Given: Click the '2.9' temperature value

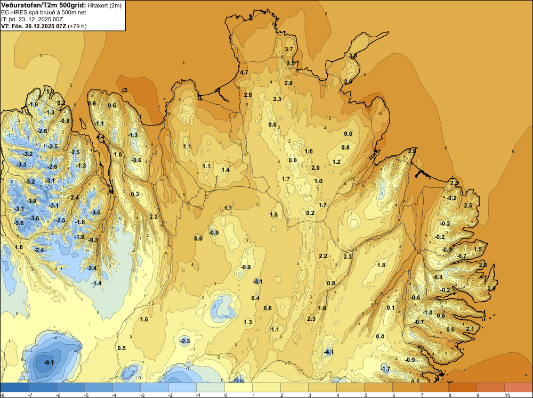Looking at the screenshot, I should pyautogui.click(x=412, y=151).
